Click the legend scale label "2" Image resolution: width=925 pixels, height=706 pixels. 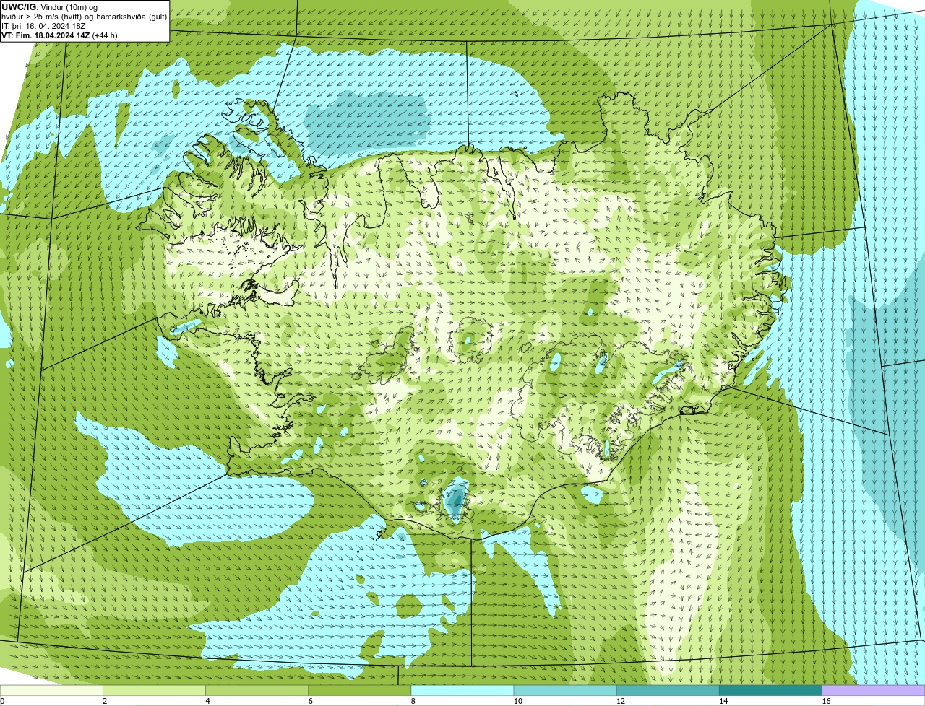[105, 701]
